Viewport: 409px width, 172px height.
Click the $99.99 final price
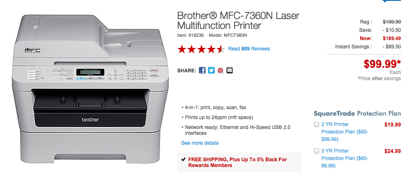coord(382,64)
